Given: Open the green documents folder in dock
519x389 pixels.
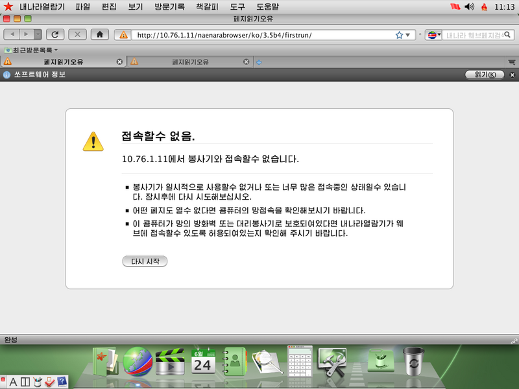Looking at the screenshot, I should (105, 362).
